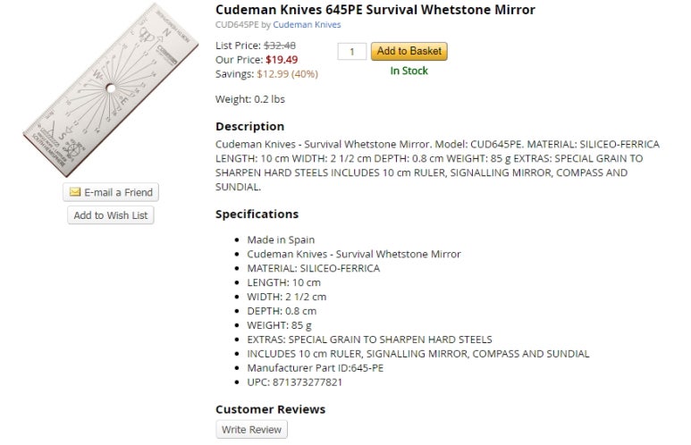
Task: Click the red $19.49 price
Action: point(282,60)
